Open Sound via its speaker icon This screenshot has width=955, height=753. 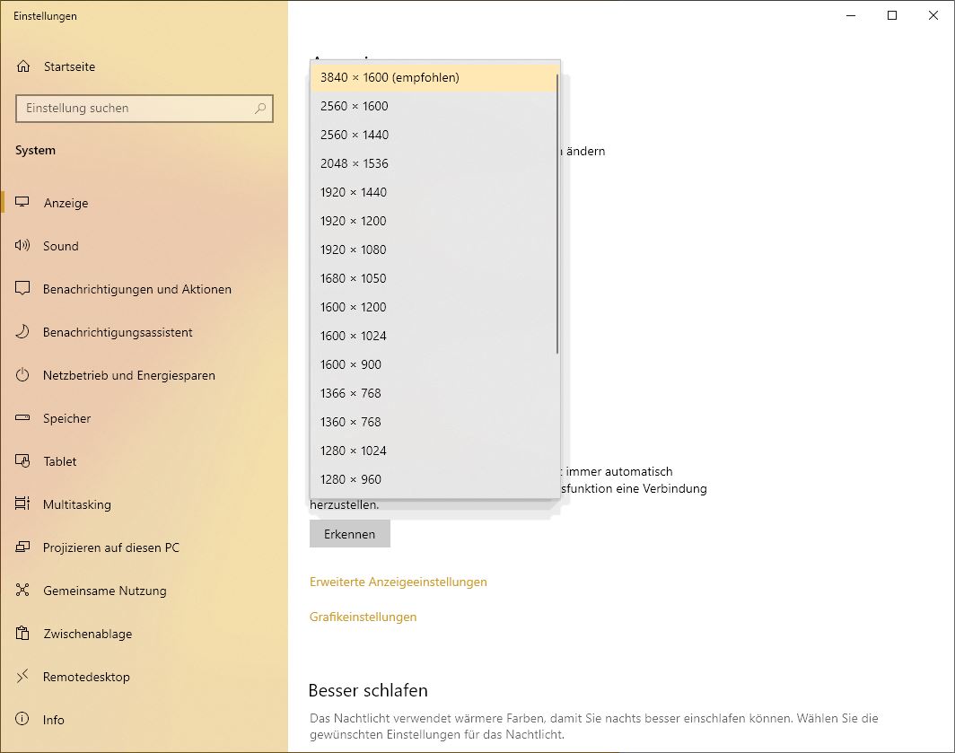coord(22,246)
